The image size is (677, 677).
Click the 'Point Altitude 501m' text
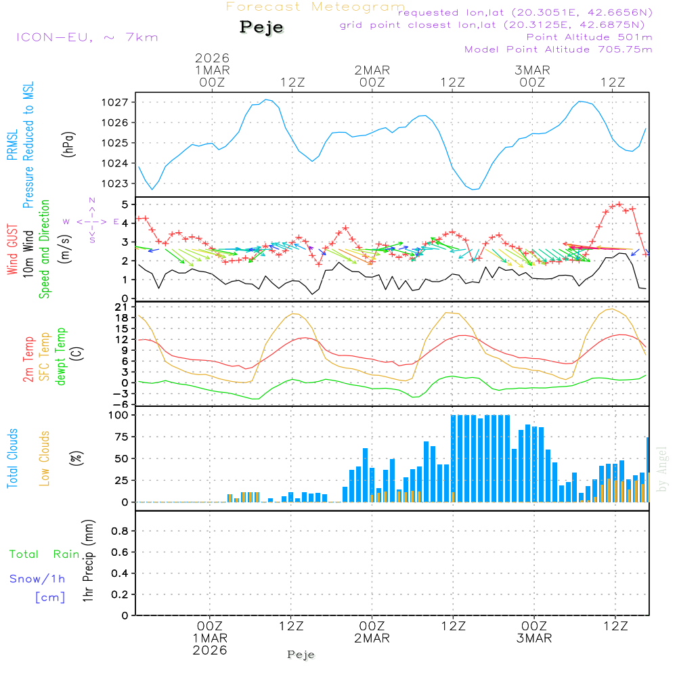tap(589, 37)
